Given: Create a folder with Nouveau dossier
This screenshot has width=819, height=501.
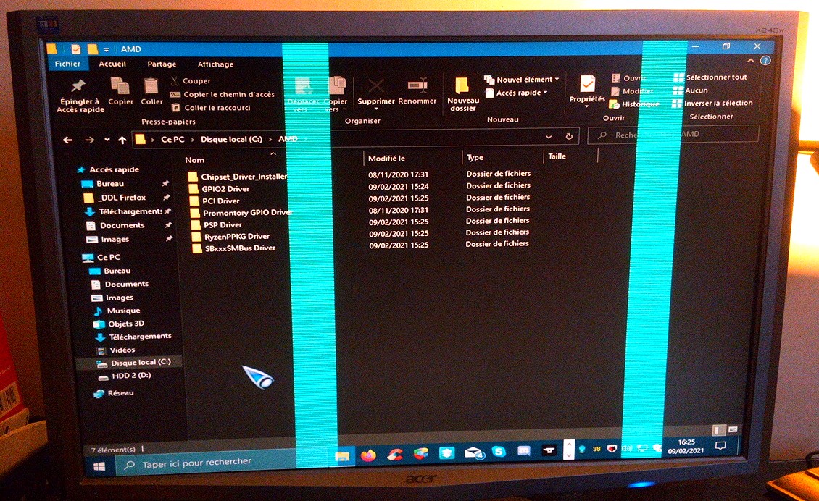Looking at the screenshot, I should [x=462, y=94].
